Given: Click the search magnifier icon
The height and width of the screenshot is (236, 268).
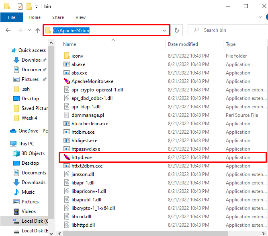Looking at the screenshot, I should coord(196,30).
